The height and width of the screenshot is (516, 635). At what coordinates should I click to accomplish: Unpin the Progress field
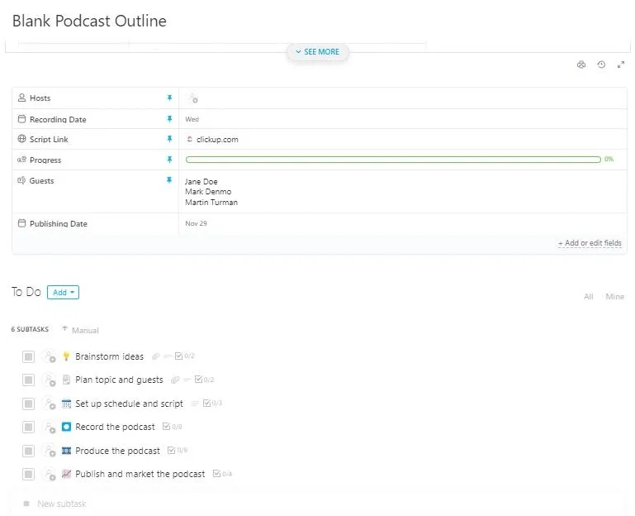[169, 160]
